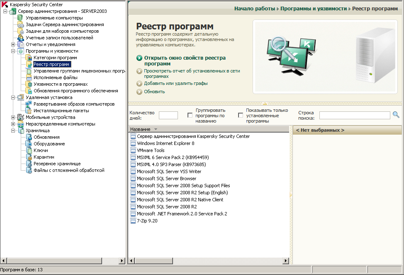The image size is (404, 275).
Task: Select Обновления программного обеспечения node
Action: click(76, 91)
